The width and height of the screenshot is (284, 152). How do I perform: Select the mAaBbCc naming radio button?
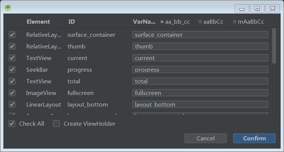(x=235, y=22)
